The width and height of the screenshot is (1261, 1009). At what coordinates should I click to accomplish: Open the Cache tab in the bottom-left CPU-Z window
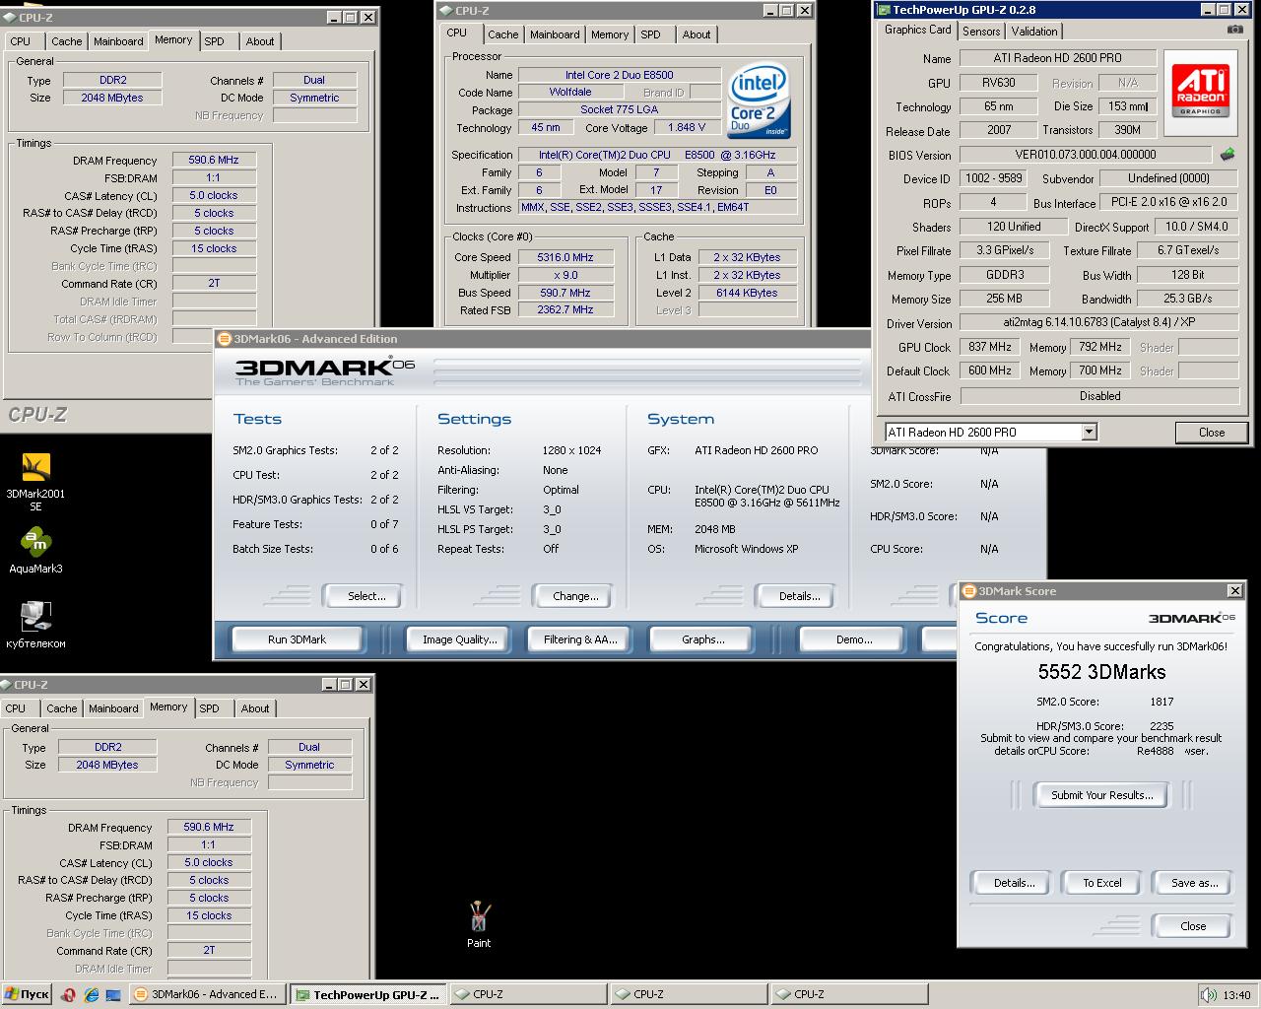(61, 708)
